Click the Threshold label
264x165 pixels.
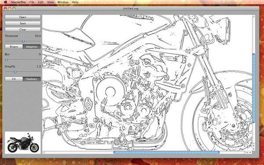tap(11, 36)
